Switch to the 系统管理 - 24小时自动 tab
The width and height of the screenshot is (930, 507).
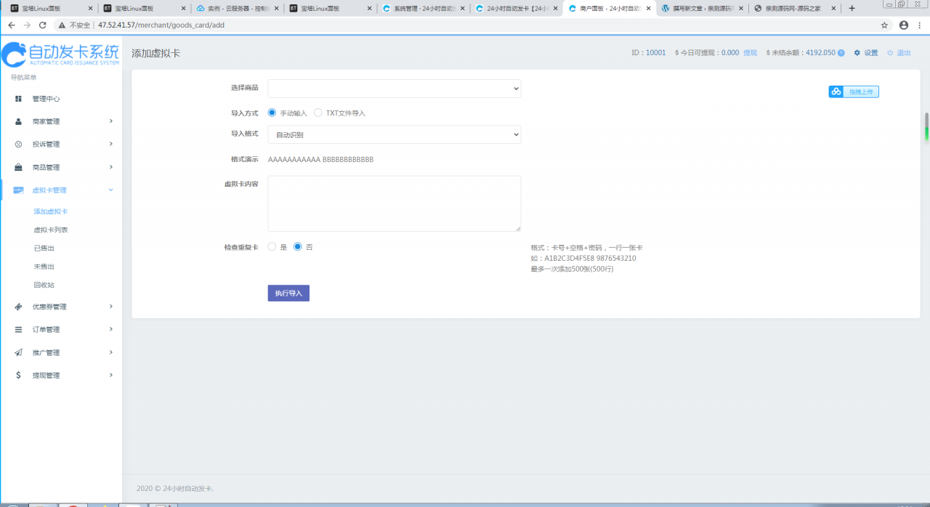tap(424, 8)
